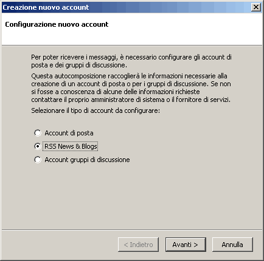Image resolution: width=264 pixels, height=261 pixels.
Task: Click the text line 'posta e dei gruppi di discussione'
Action: point(79,65)
